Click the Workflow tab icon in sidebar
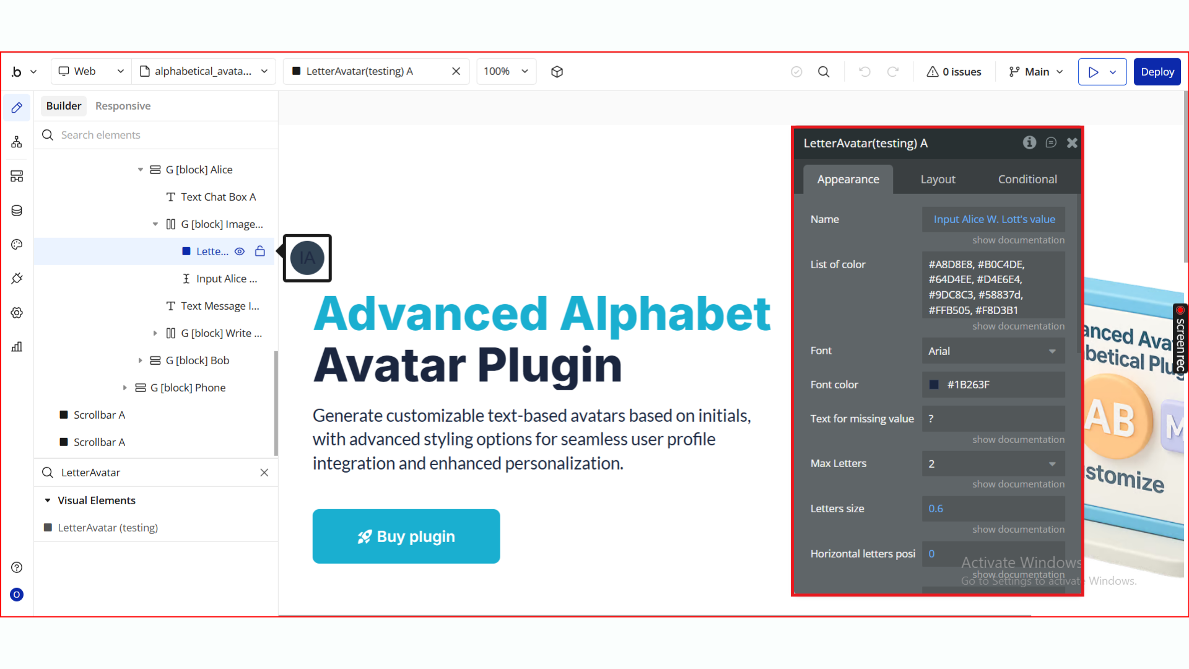The height and width of the screenshot is (669, 1189). click(x=17, y=142)
